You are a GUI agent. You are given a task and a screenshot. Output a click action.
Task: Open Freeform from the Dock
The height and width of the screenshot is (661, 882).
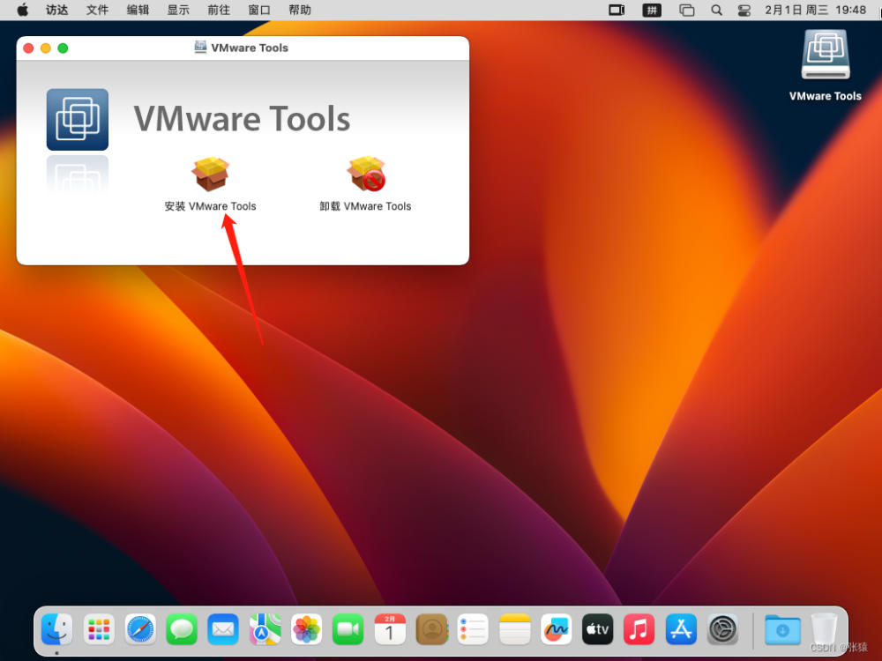(557, 629)
